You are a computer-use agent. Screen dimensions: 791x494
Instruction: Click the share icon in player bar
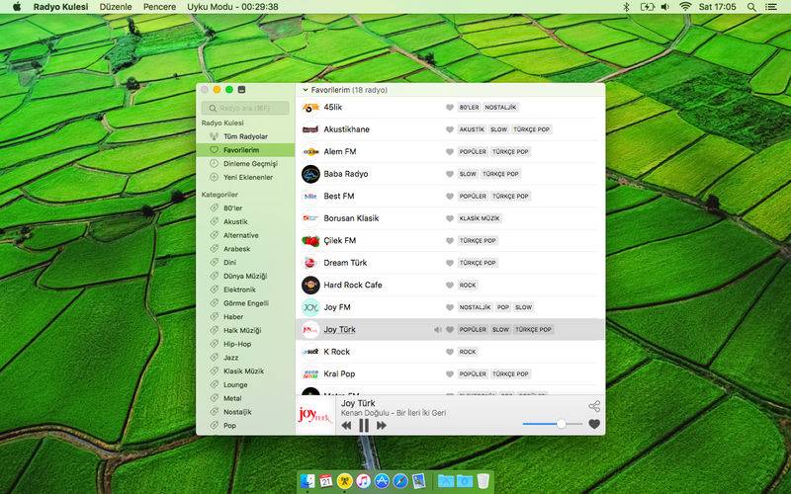coord(594,406)
